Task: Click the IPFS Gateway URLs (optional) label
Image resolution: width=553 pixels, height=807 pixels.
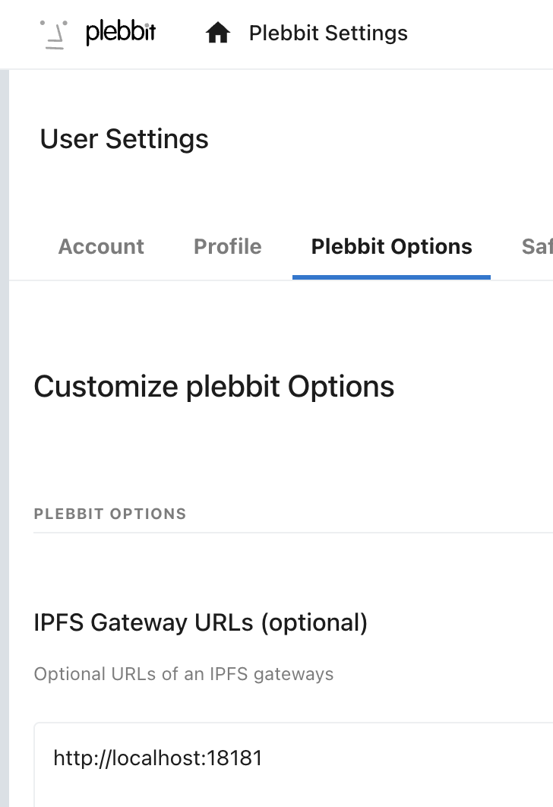Action: 201,623
